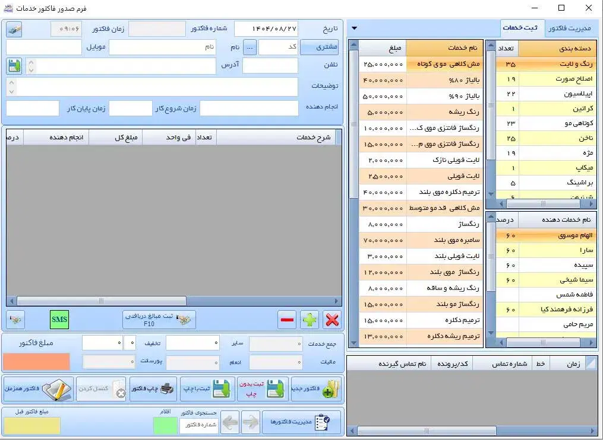Select the سامبره موی بلند service row

420,240
